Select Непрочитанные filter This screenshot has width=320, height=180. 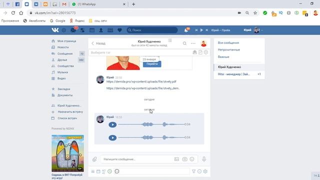[229, 50]
